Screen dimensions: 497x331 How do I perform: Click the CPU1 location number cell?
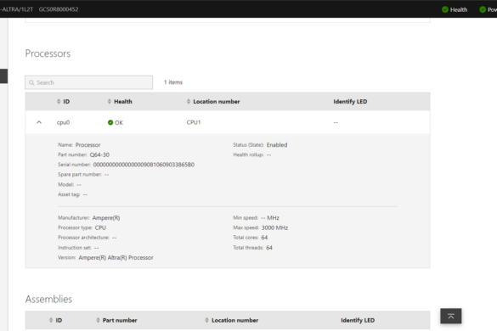[194, 122]
